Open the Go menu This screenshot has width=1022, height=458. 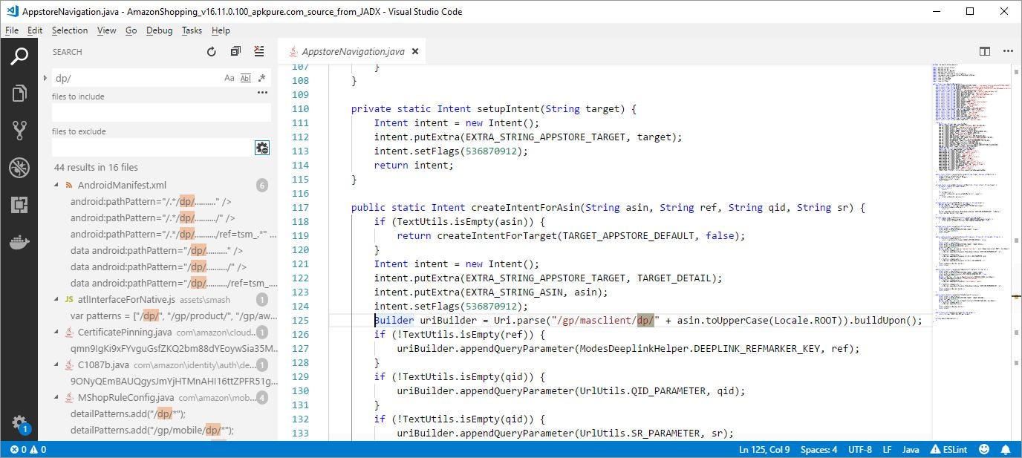coord(131,30)
